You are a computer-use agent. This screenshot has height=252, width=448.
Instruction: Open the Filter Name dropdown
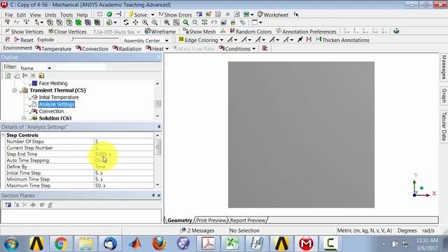pos(50,68)
